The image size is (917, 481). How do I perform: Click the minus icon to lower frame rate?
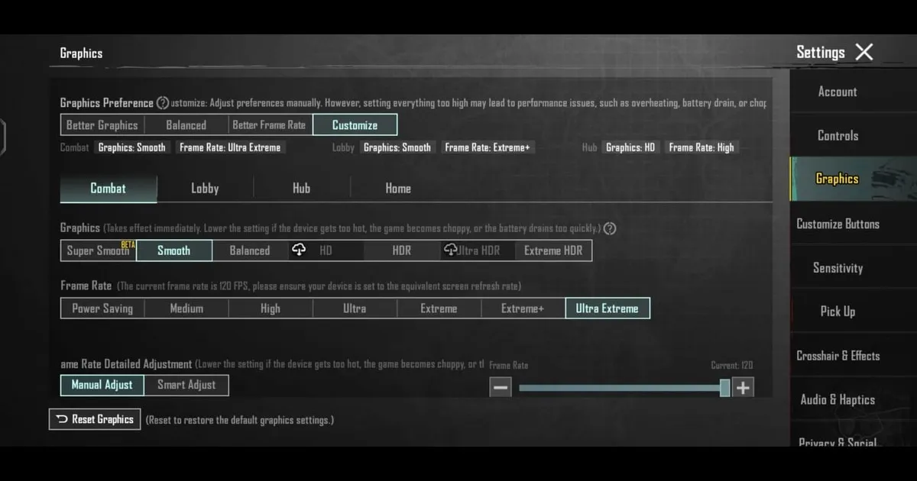pyautogui.click(x=501, y=388)
